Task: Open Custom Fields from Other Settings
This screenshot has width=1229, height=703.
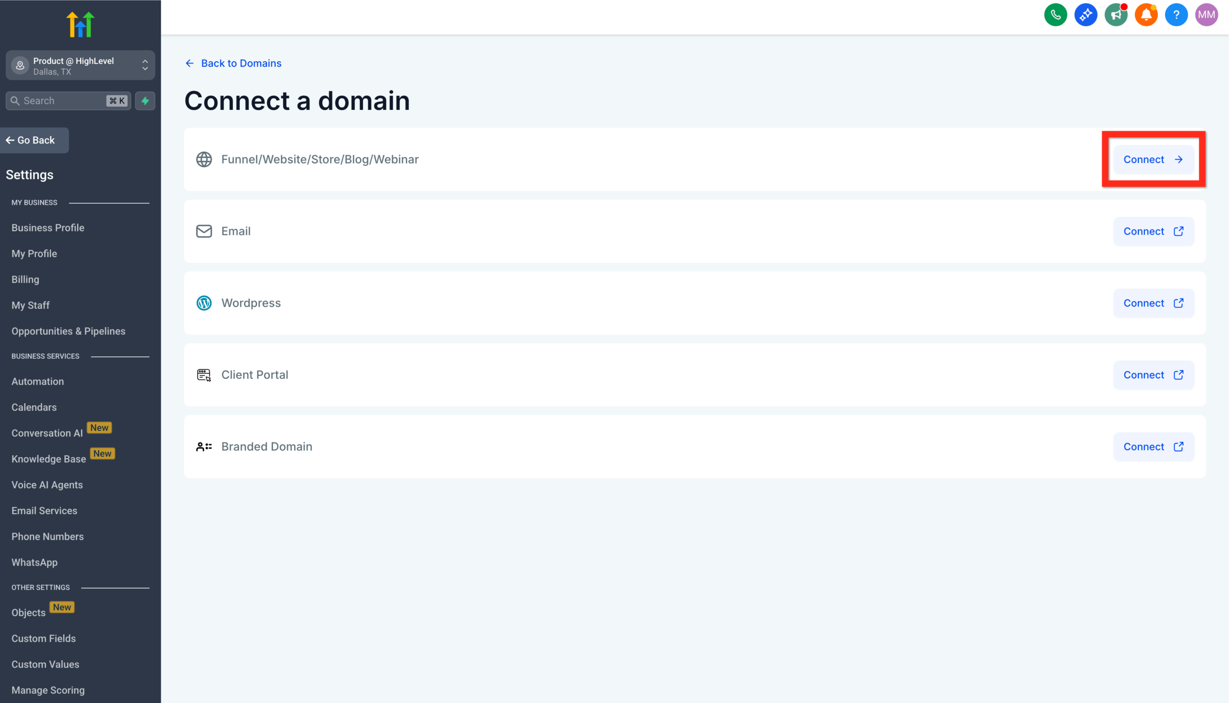Action: [44, 638]
